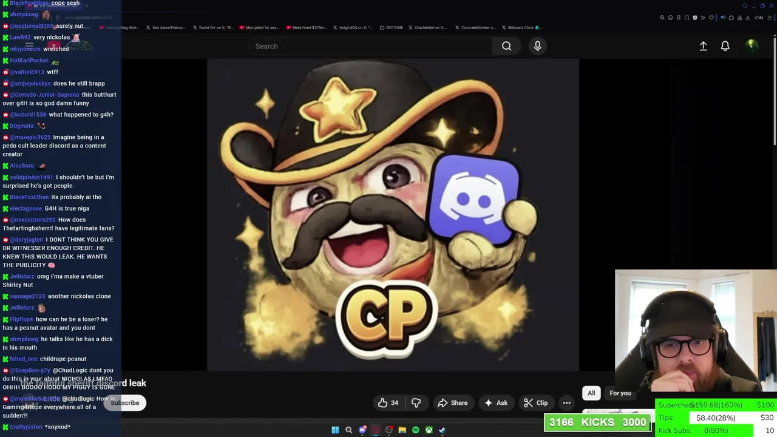Create a Clip of this video
Viewport: 777px width, 437px height.
[535, 403]
